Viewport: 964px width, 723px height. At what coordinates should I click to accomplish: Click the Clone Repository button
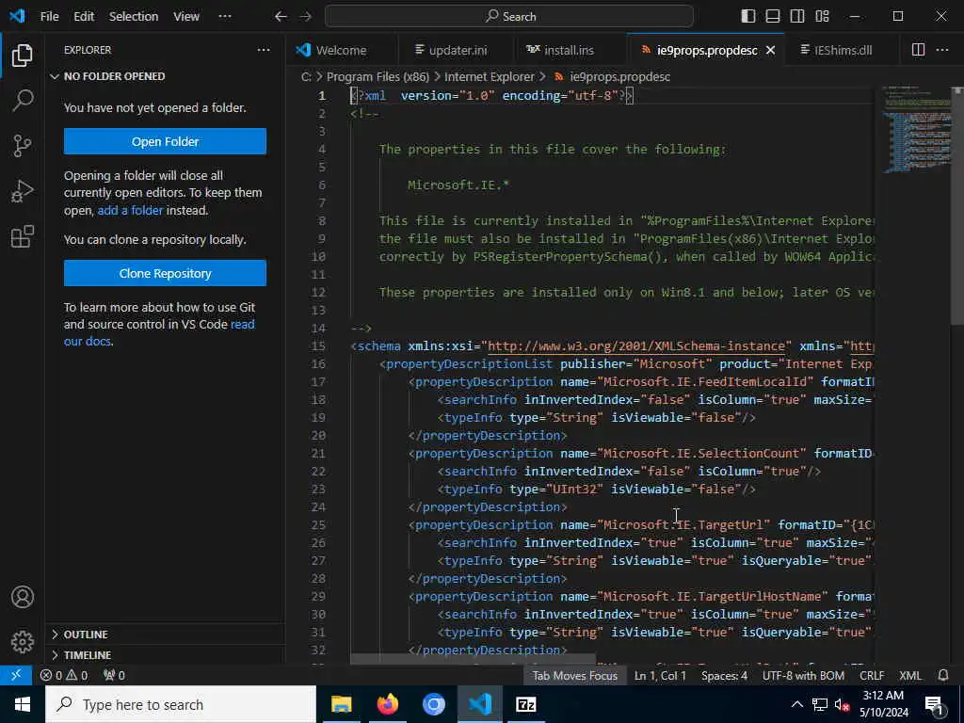(x=165, y=273)
